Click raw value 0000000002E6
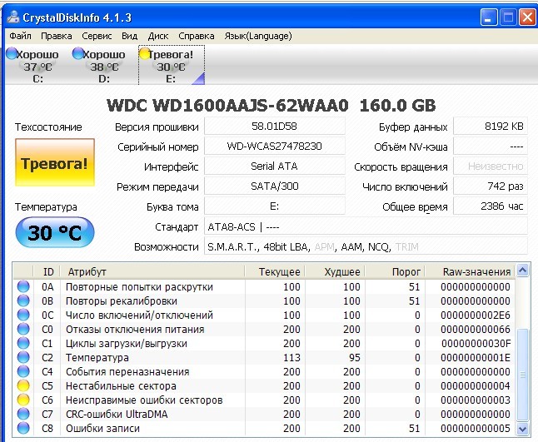This screenshot has width=538, height=442. click(476, 315)
